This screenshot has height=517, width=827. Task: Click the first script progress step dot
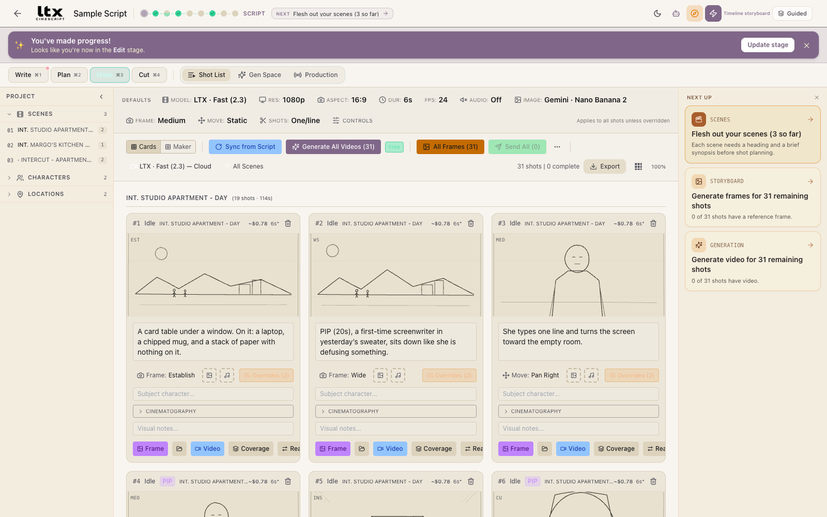coord(144,13)
